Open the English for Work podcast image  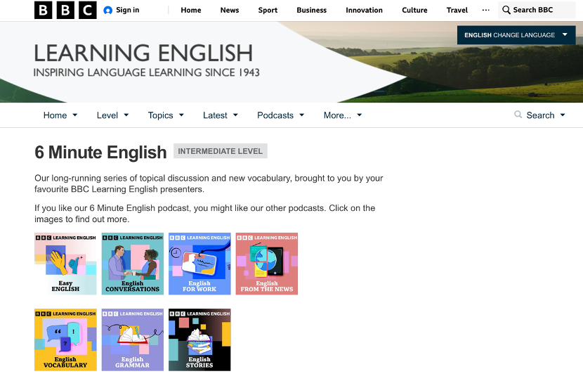click(199, 264)
